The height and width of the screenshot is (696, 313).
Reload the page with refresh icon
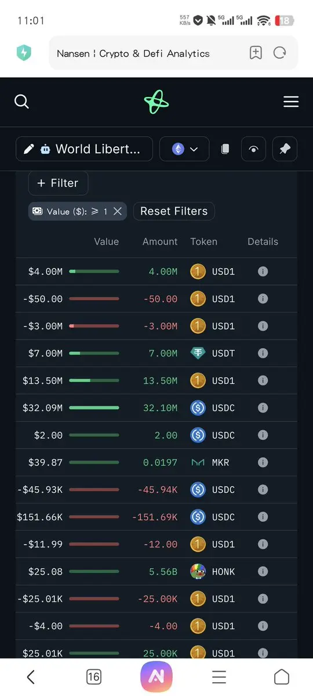pyautogui.click(x=279, y=53)
